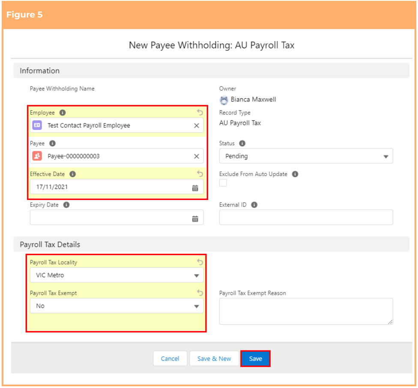Click the Employee field info icon

(63, 113)
